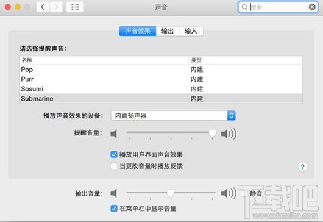Screen dimensions: 323x222
Task: Select the Pop alert sound
Action: tap(161, 70)
